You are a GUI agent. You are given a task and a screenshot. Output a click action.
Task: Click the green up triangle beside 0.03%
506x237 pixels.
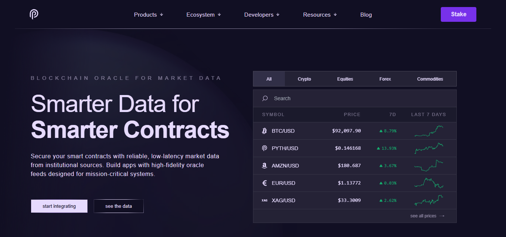pyautogui.click(x=381, y=183)
